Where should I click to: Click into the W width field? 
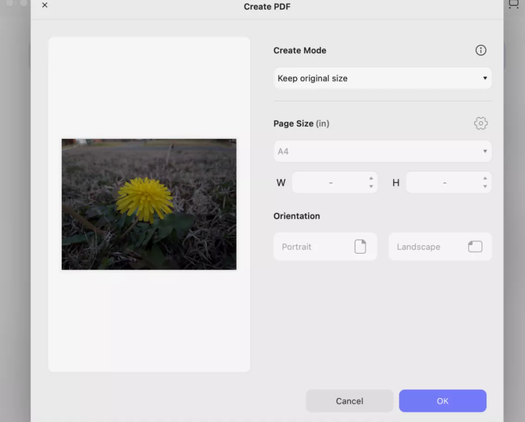click(x=331, y=183)
